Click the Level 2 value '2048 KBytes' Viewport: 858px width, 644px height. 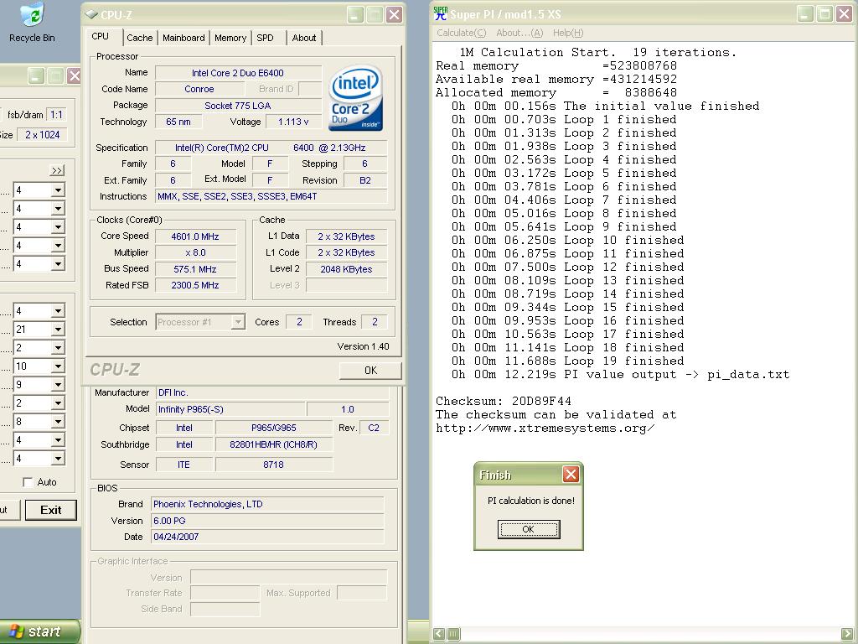(x=346, y=269)
